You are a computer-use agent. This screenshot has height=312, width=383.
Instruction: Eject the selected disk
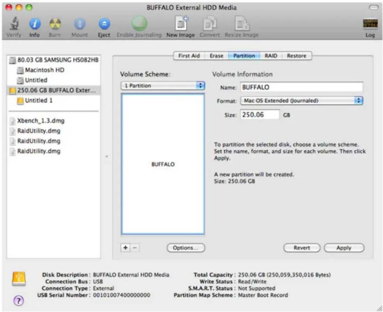coord(104,24)
